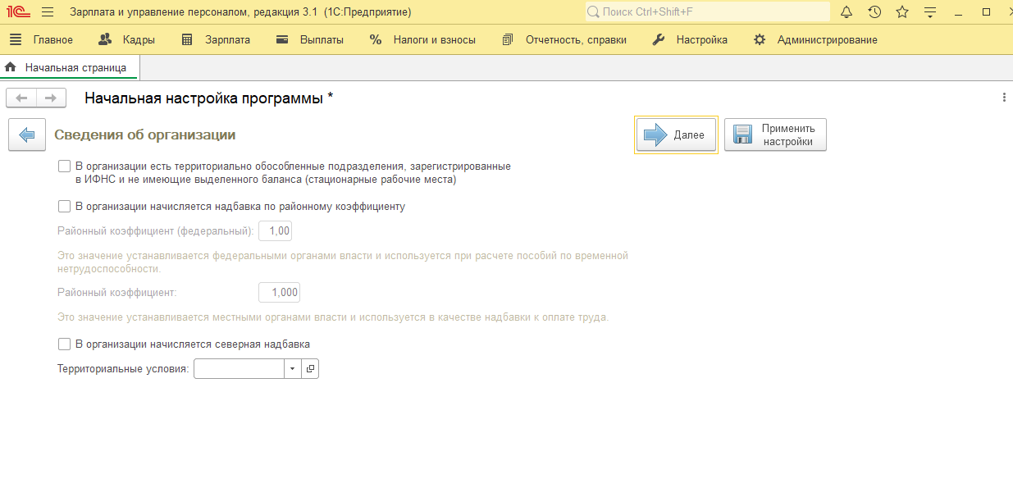The image size is (1013, 497).
Task: Open the hamburger main menu icon
Action: [x=47, y=12]
